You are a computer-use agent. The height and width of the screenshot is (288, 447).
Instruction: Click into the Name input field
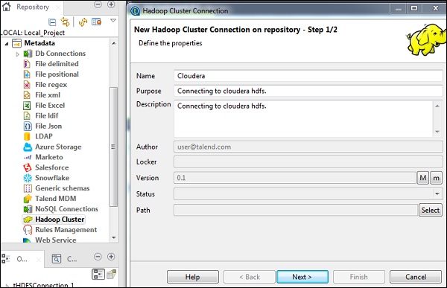pyautogui.click(x=308, y=76)
